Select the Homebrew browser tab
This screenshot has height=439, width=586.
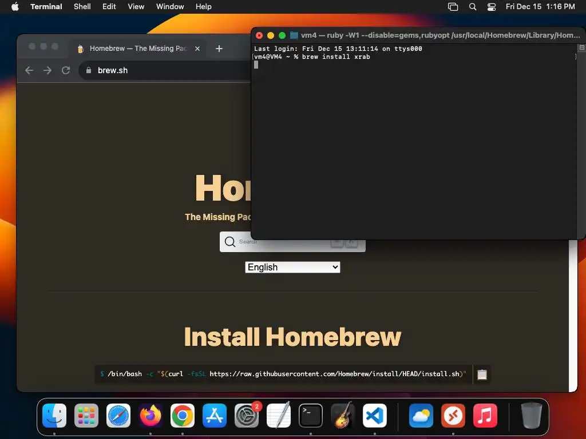coord(138,49)
